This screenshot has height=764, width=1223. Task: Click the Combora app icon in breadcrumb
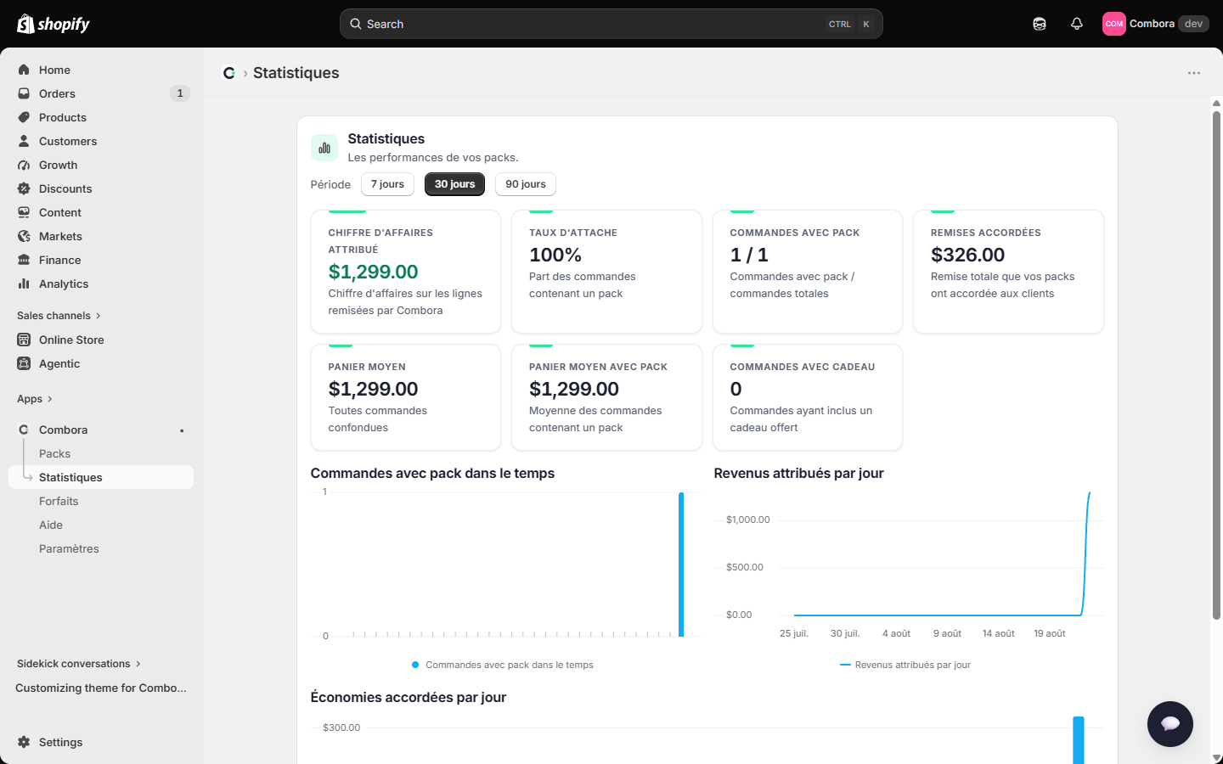(228, 73)
